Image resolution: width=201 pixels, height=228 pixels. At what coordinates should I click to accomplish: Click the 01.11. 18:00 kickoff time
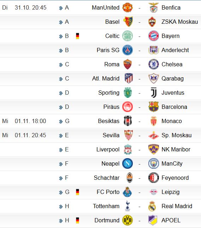click(30, 121)
